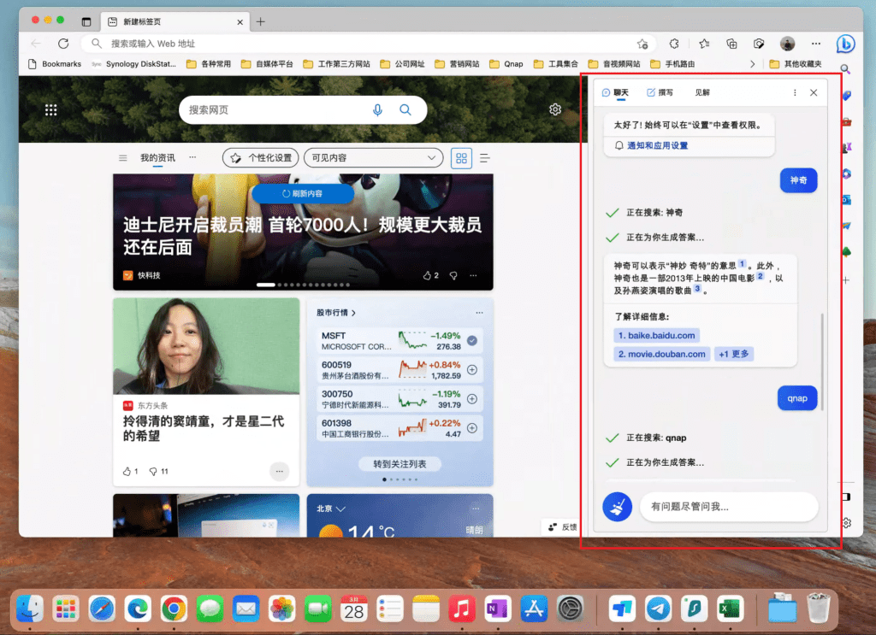Click 转到关注列表 button

[400, 464]
